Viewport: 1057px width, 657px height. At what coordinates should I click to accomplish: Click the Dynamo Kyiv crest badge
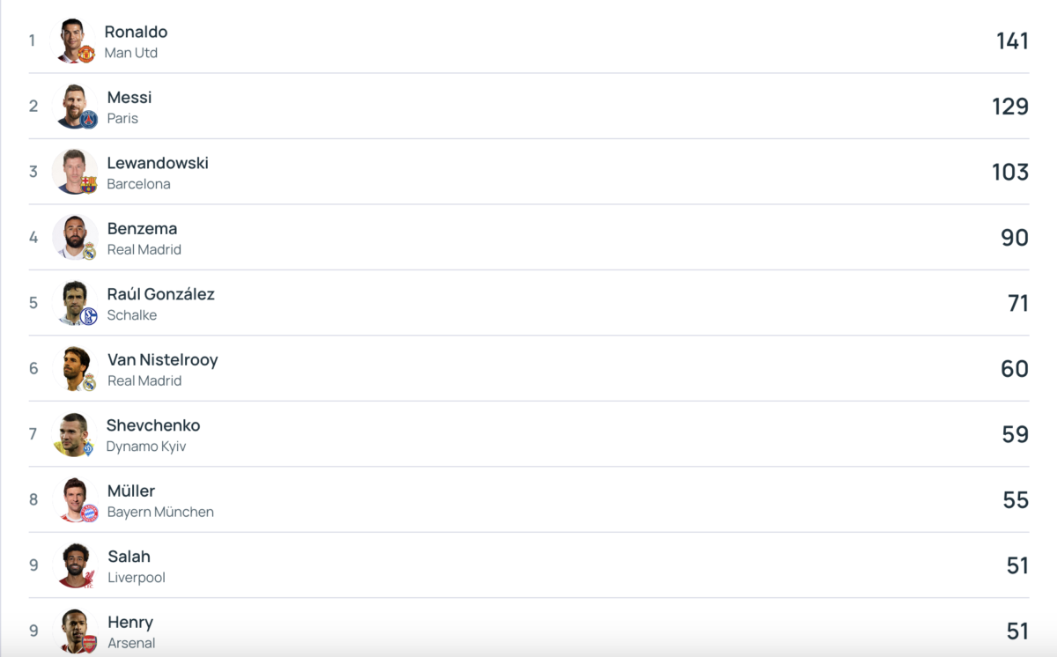[x=88, y=447]
